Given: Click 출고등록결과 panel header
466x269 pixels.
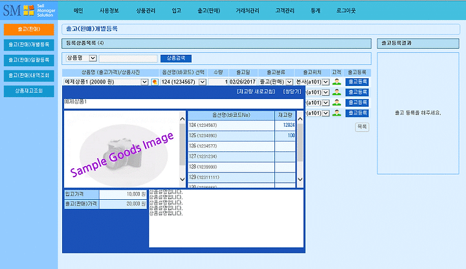Looking at the screenshot, I should pyautogui.click(x=418, y=43).
